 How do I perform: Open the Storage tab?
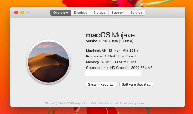pyautogui.click(x=99, y=13)
